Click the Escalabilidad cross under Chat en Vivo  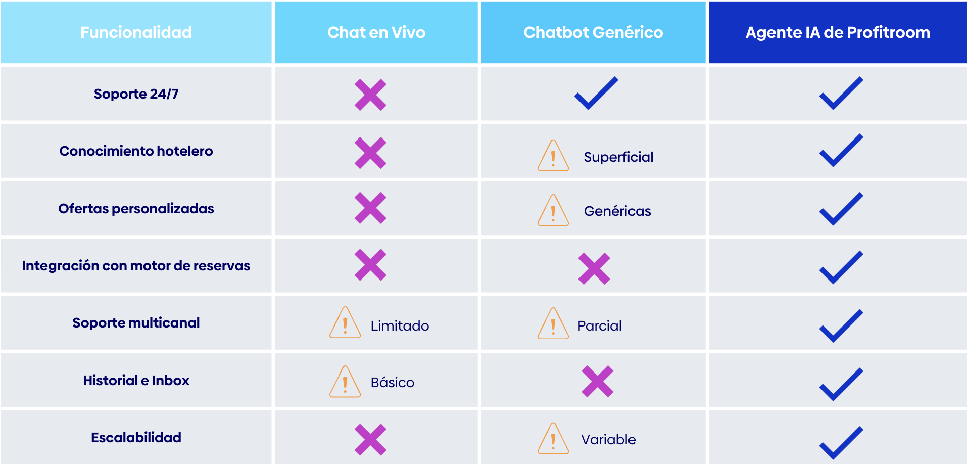[x=370, y=439]
